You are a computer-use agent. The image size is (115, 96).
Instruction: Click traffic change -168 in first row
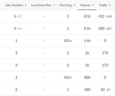click(x=109, y=16)
